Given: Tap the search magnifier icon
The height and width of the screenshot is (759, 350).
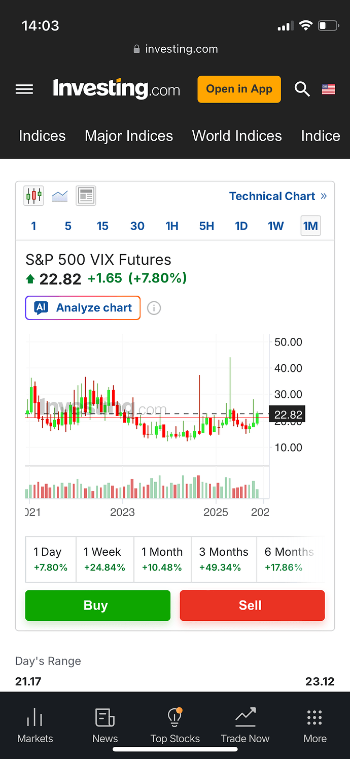Looking at the screenshot, I should coord(302,89).
